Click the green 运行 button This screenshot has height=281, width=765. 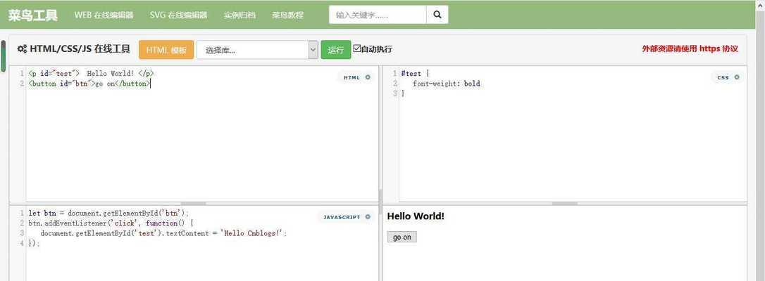pyautogui.click(x=336, y=50)
